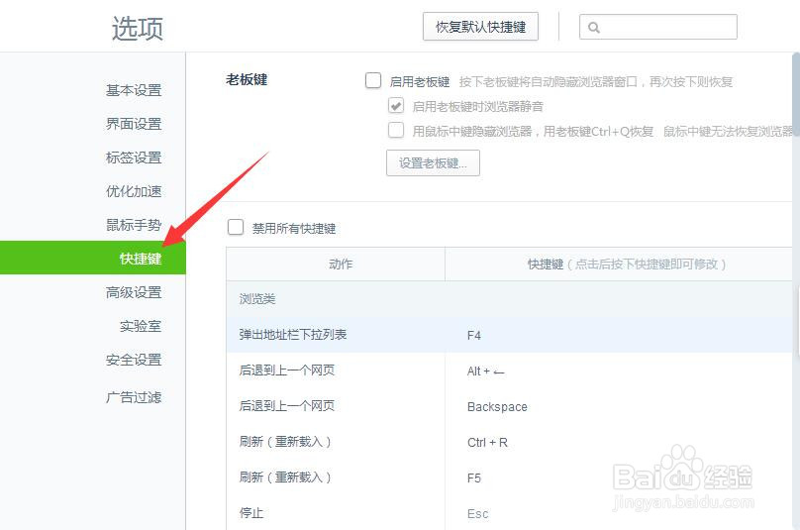
Task: Focus the options search field
Action: click(x=658, y=27)
